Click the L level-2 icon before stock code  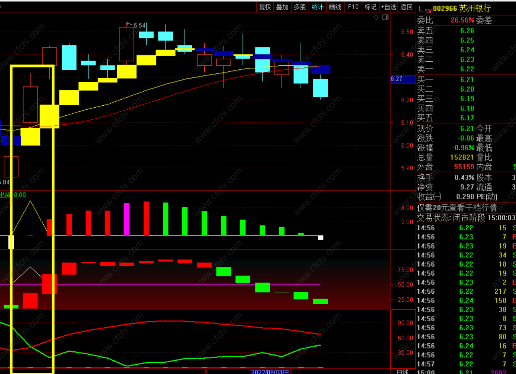(x=420, y=8)
